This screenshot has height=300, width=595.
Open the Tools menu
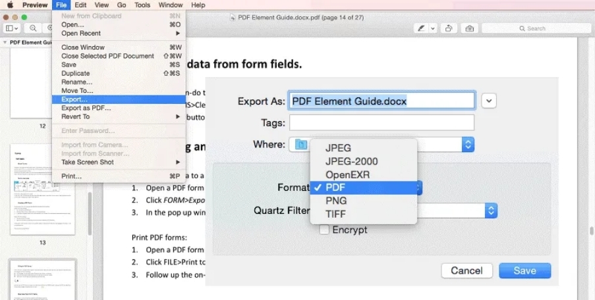[x=142, y=5]
